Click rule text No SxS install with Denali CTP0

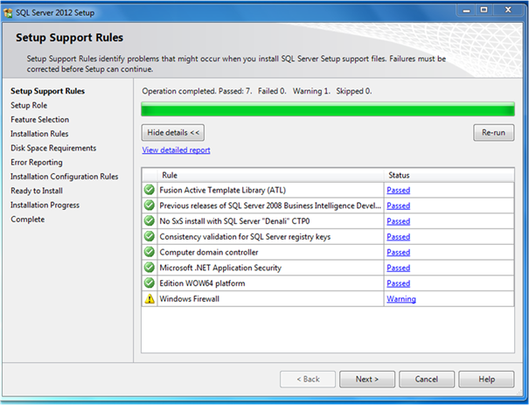[234, 221]
